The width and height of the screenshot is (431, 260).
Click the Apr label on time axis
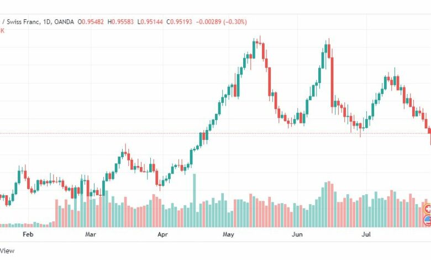coord(162,235)
